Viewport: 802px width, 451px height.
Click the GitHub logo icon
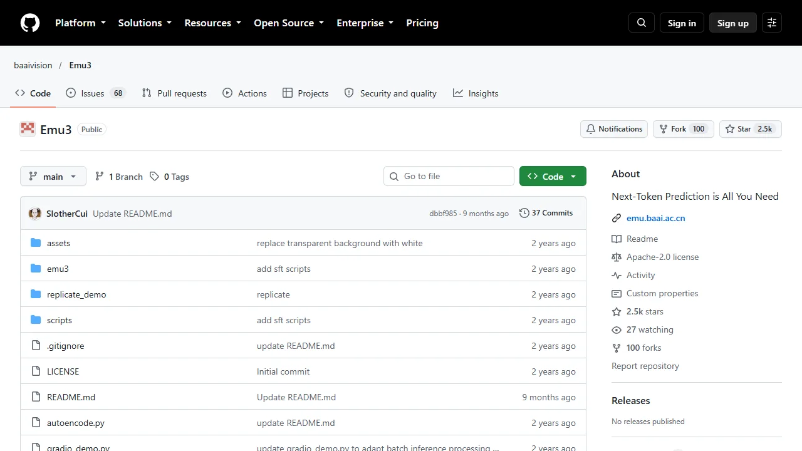click(x=30, y=23)
